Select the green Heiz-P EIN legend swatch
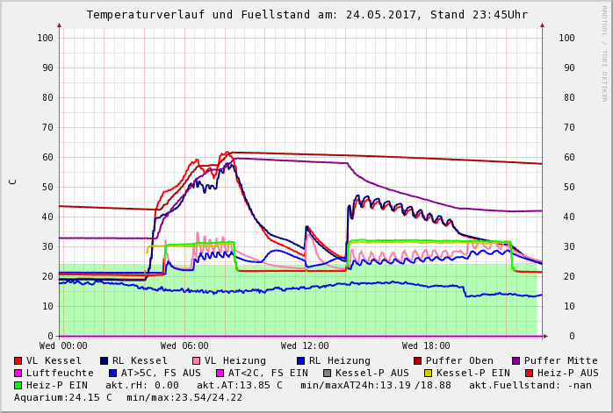This screenshot has width=613, height=413. 18,385
